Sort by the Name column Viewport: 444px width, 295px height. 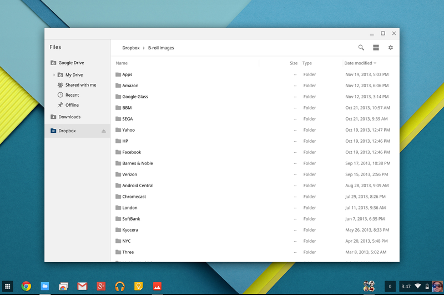point(122,63)
